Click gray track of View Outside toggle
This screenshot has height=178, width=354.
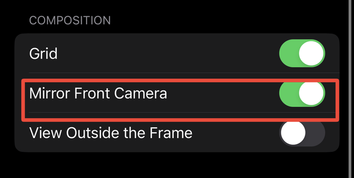click(316, 133)
